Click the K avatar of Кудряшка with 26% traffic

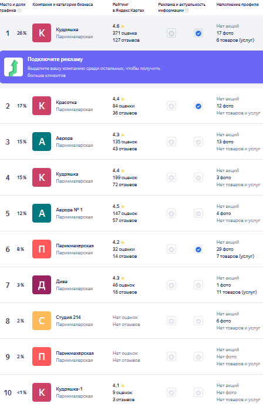[42, 33]
